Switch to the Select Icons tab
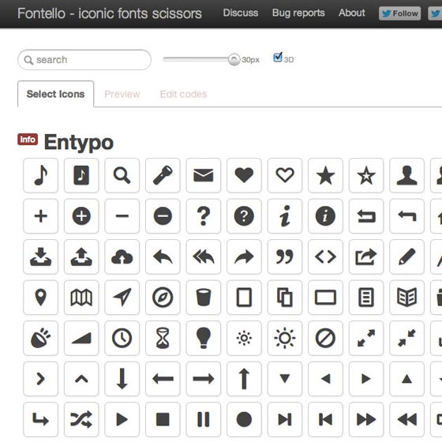 point(55,94)
